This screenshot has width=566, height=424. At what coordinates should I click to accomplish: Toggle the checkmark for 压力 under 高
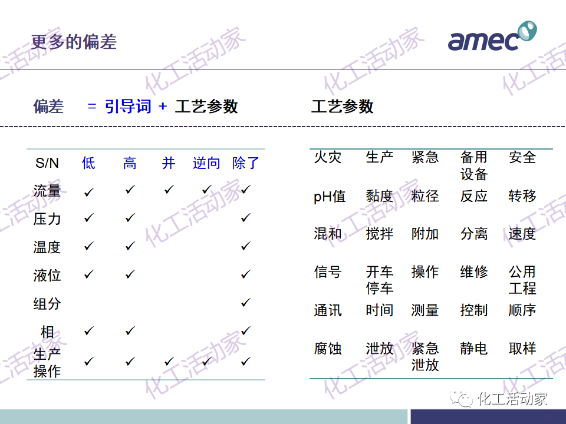click(129, 218)
